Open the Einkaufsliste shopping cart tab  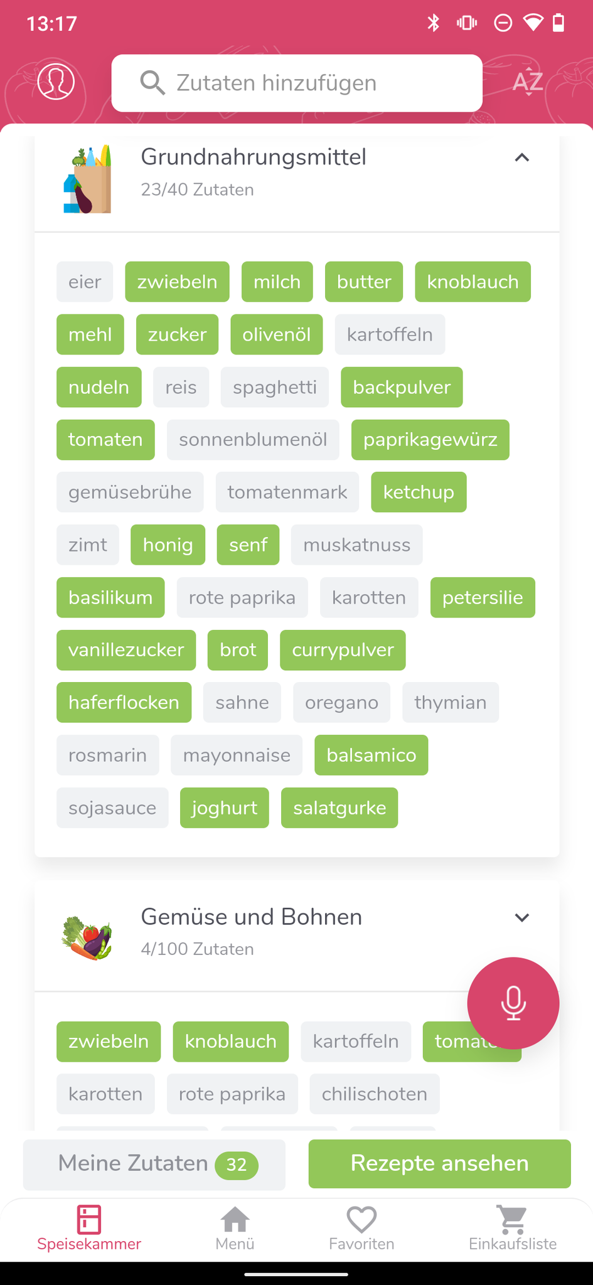(512, 1228)
